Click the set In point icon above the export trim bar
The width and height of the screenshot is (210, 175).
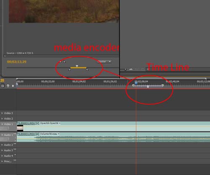(x=60, y=62)
